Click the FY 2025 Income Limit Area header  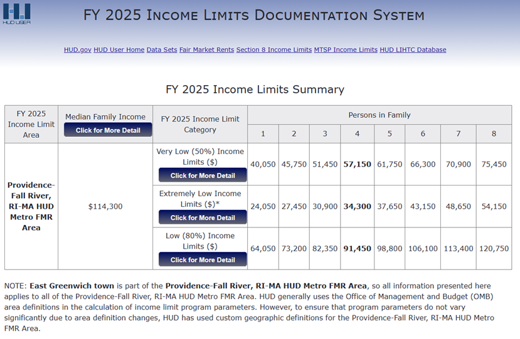(31, 124)
